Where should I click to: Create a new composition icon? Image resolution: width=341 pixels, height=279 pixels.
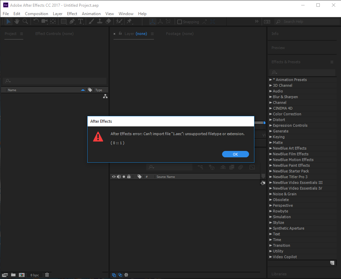22,275
